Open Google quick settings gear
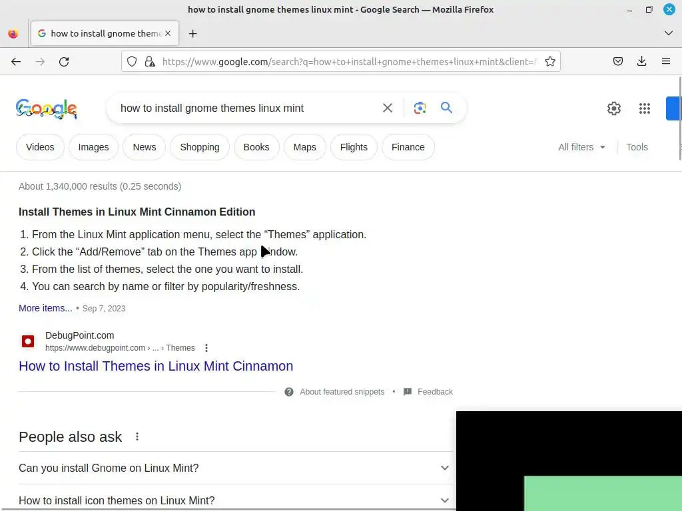 (x=613, y=108)
